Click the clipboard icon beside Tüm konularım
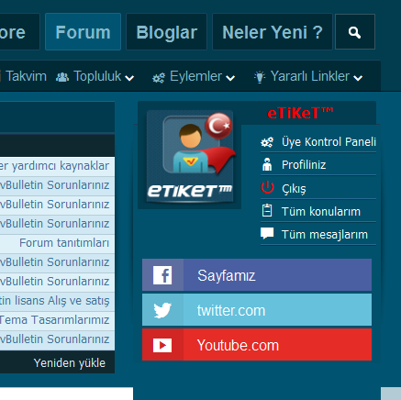The width and height of the screenshot is (401, 400). tap(267, 211)
